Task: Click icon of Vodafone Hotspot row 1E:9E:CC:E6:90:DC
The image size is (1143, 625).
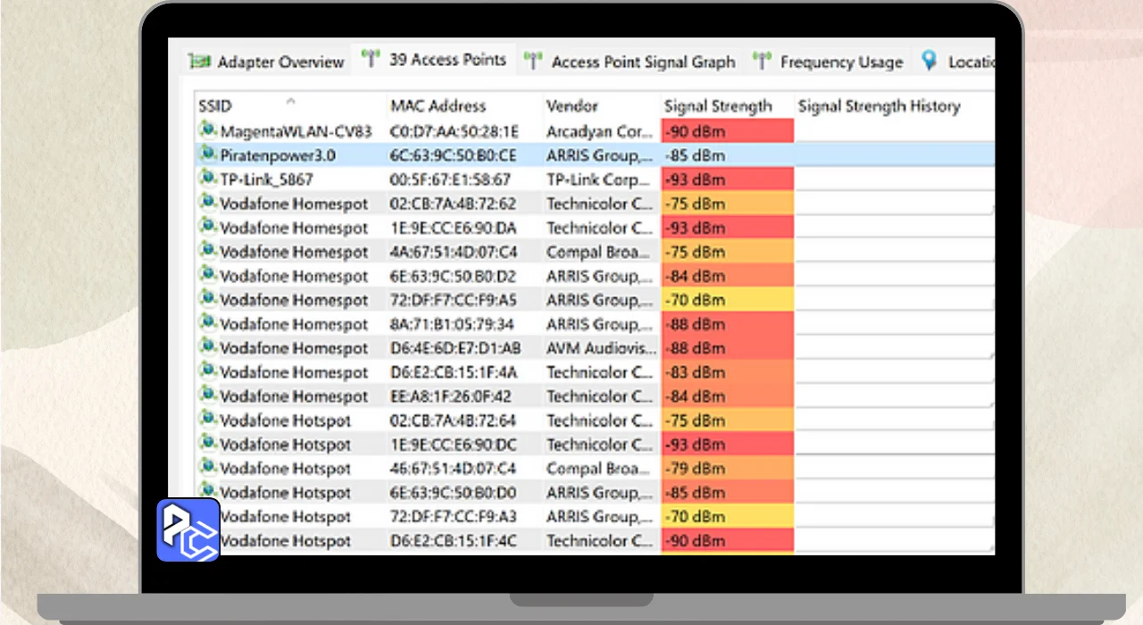Action: click(x=208, y=444)
